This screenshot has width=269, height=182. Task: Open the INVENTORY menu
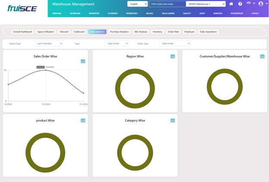click(94, 13)
